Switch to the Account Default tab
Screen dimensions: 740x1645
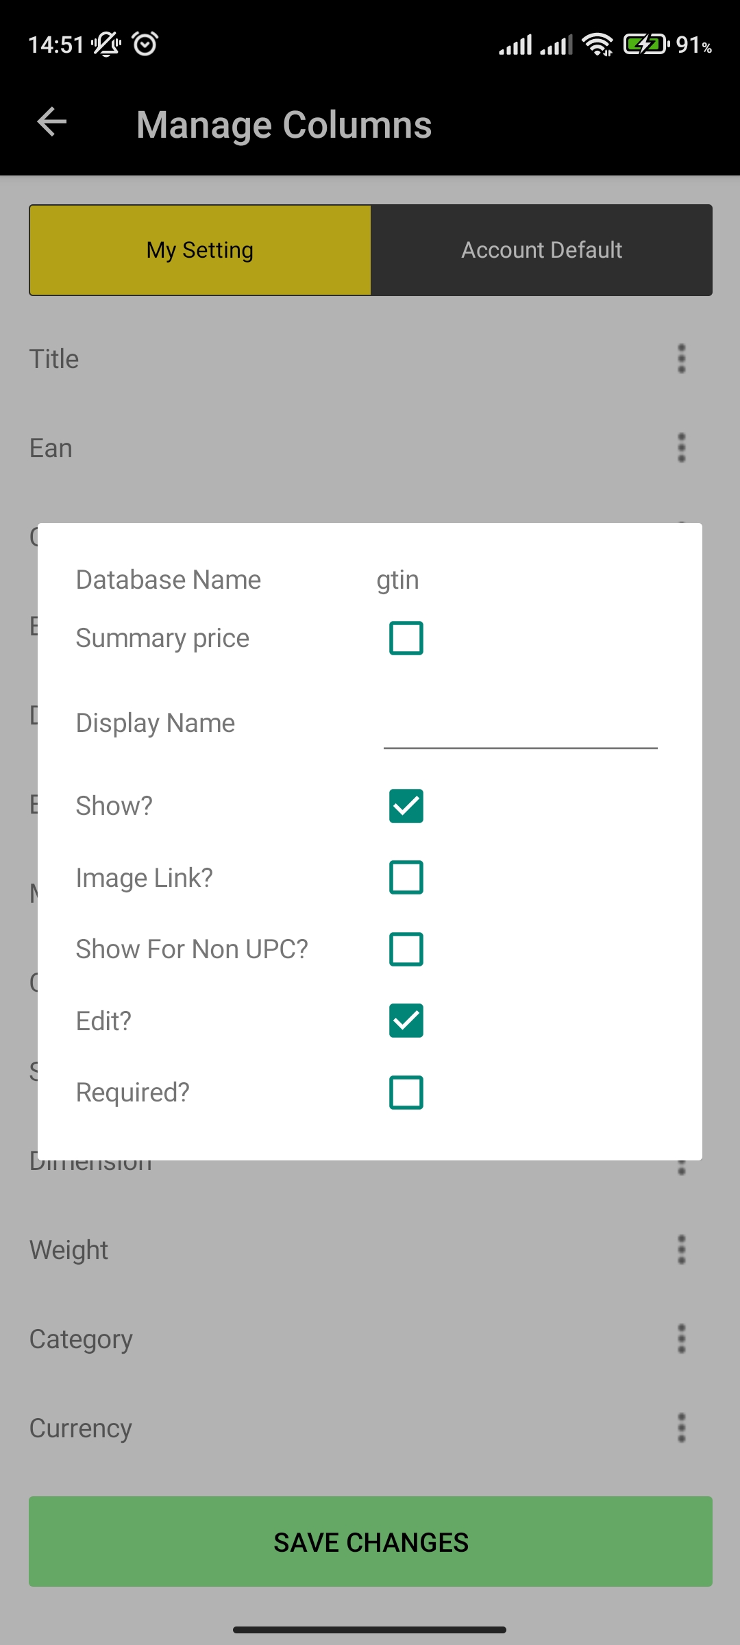[x=541, y=250]
